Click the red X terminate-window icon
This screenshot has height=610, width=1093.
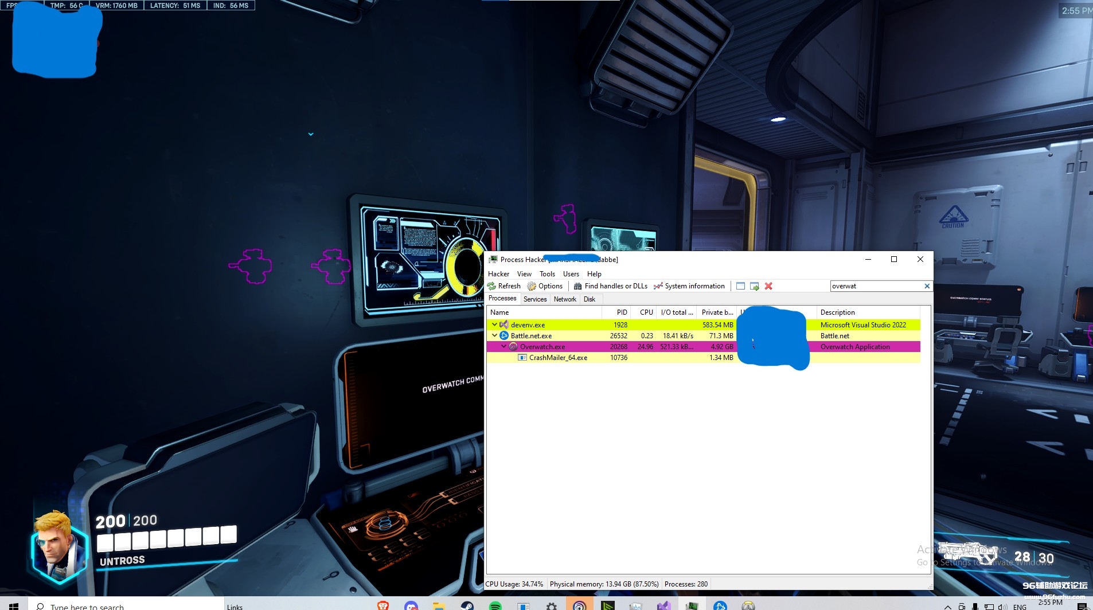coord(768,286)
